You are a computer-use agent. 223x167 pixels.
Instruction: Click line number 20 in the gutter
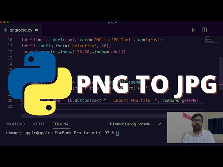click(10, 101)
